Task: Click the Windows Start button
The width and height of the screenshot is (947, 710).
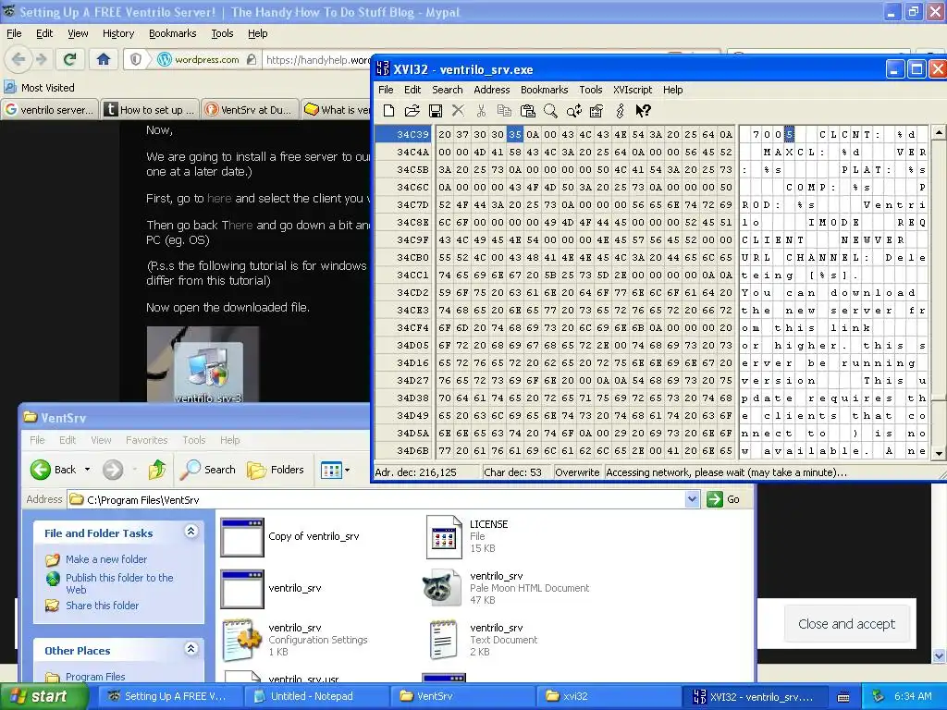Action: tap(43, 696)
